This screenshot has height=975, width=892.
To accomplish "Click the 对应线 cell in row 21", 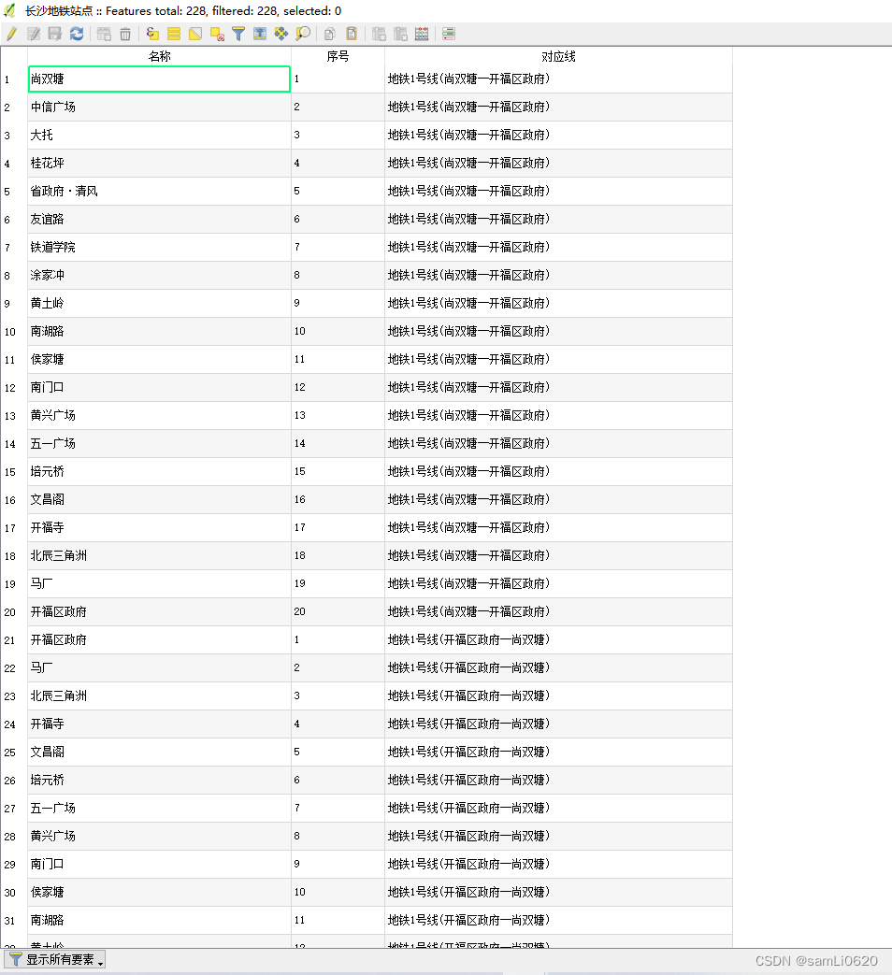I will pyautogui.click(x=558, y=639).
